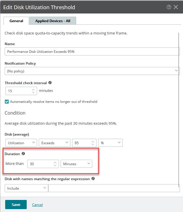Click info icon beside regular expression label

click(93, 179)
